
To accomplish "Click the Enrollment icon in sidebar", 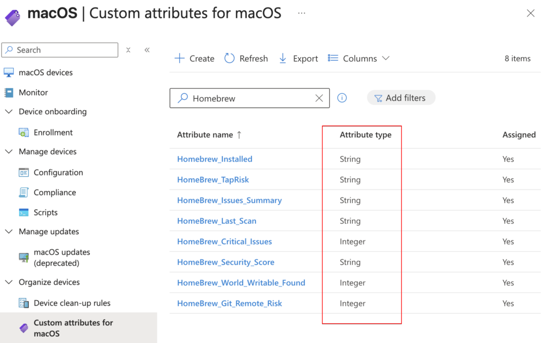I will (x=24, y=132).
